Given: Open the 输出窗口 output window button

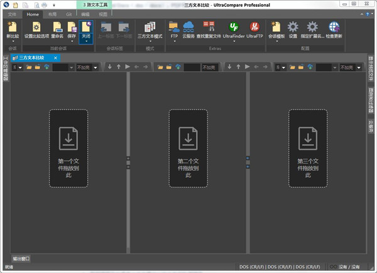Looking at the screenshot, I should pyautogui.click(x=21, y=259).
